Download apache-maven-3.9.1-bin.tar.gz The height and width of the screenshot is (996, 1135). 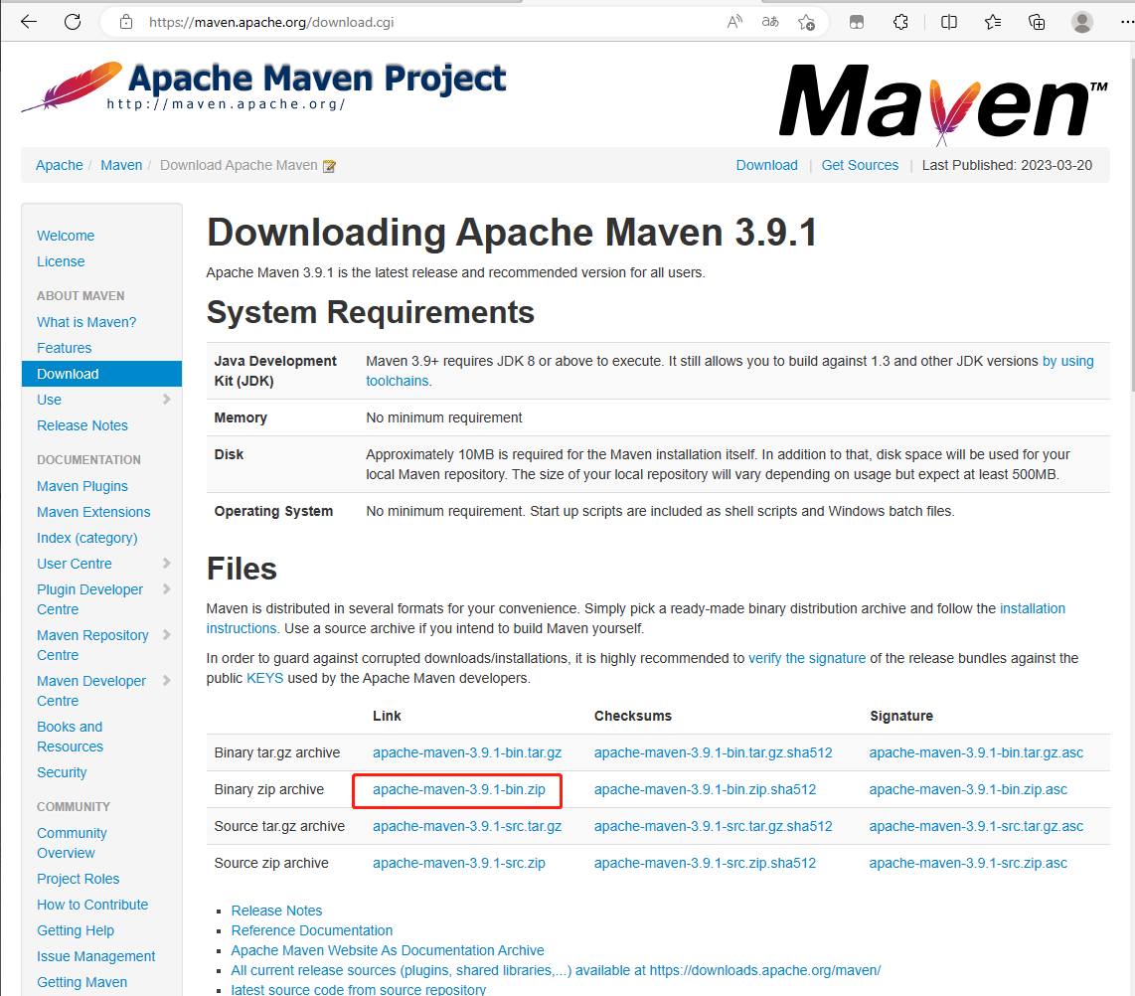tap(467, 752)
